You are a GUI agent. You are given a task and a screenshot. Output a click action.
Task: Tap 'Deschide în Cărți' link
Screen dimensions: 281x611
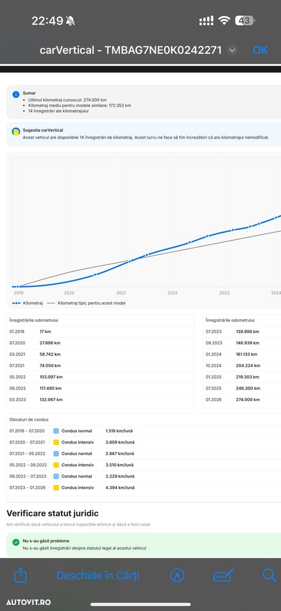point(98,576)
